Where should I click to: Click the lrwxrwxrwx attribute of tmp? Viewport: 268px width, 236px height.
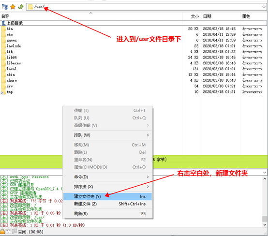(252, 92)
